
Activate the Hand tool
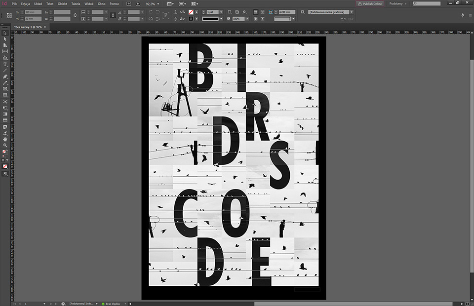point(5,139)
